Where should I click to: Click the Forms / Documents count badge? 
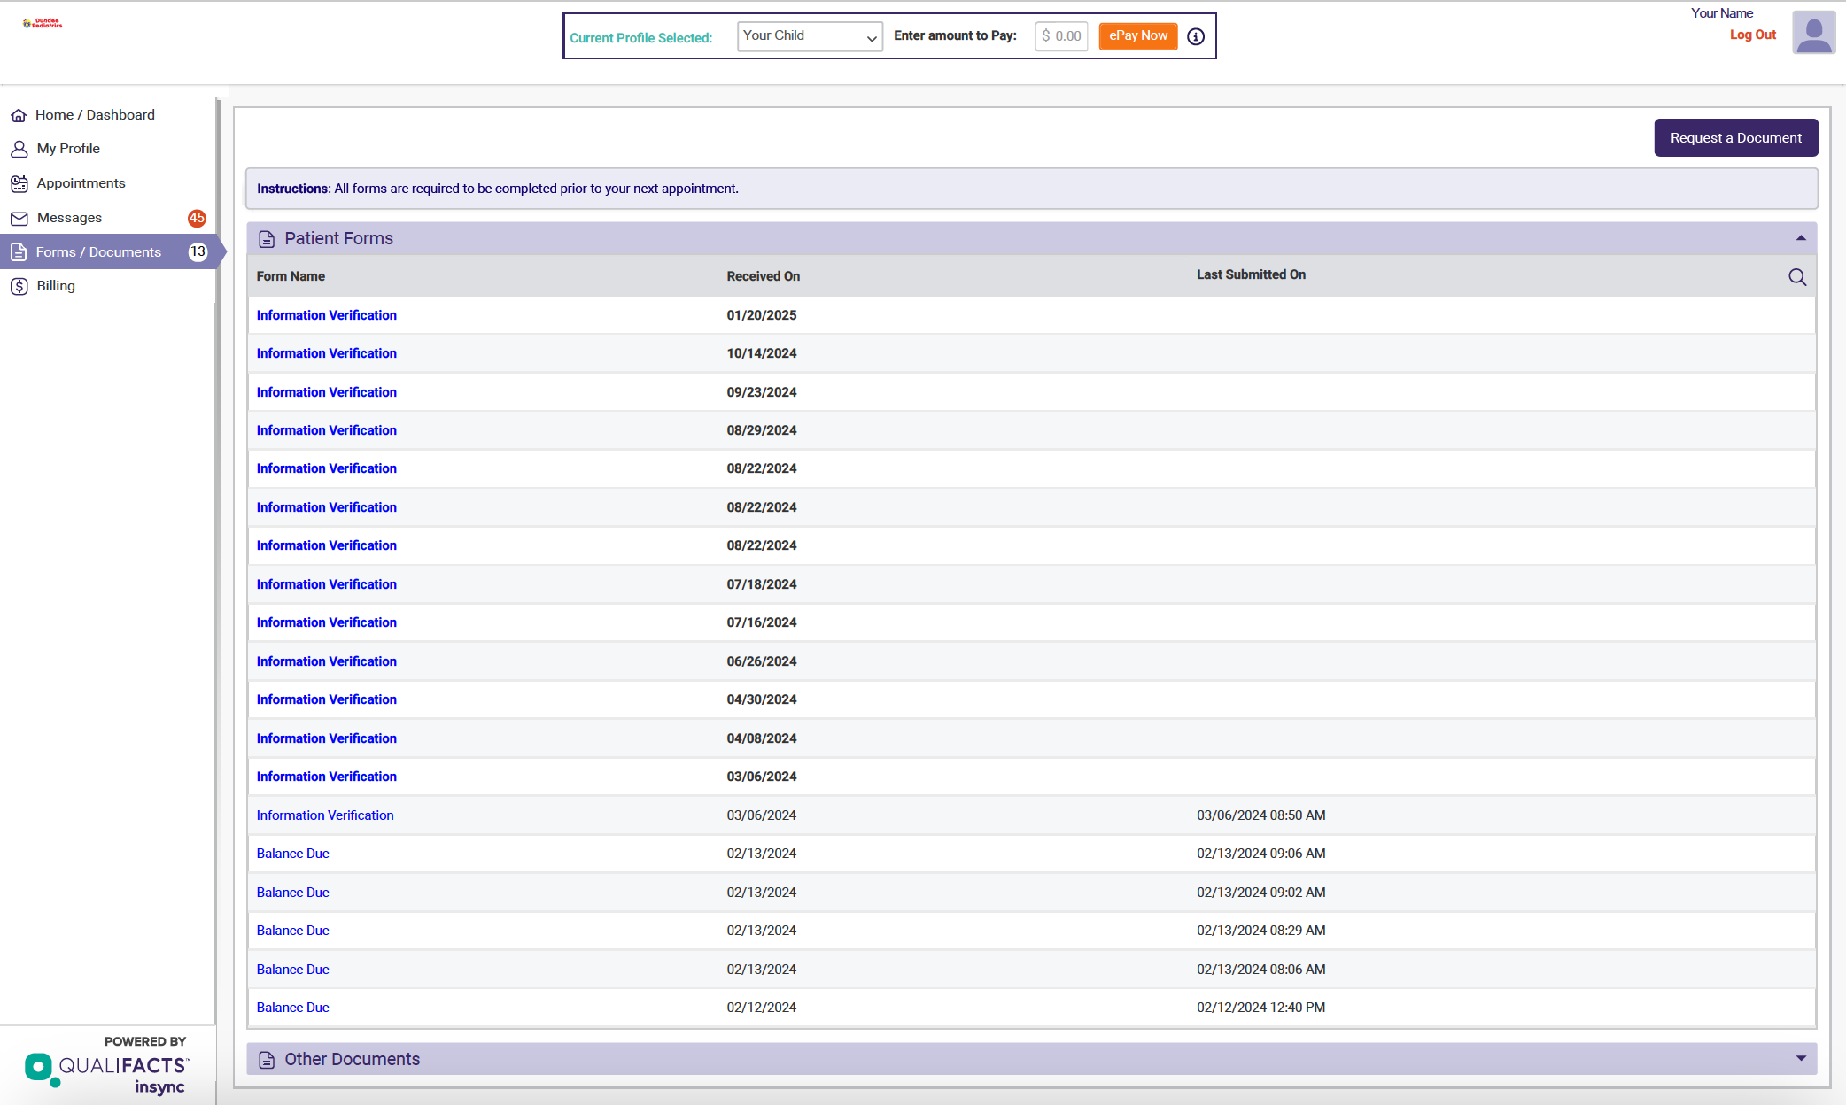pos(198,252)
